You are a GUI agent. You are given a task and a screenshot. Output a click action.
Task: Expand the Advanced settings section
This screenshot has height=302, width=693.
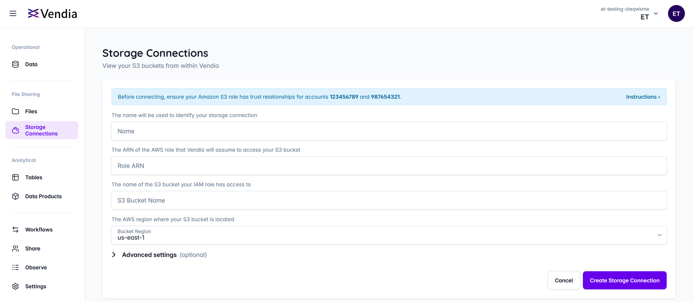point(114,255)
